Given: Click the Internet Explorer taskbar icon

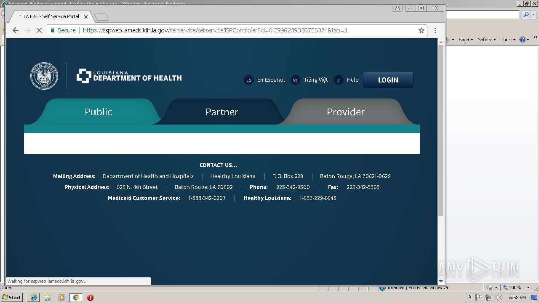Looking at the screenshot, I should [33, 298].
